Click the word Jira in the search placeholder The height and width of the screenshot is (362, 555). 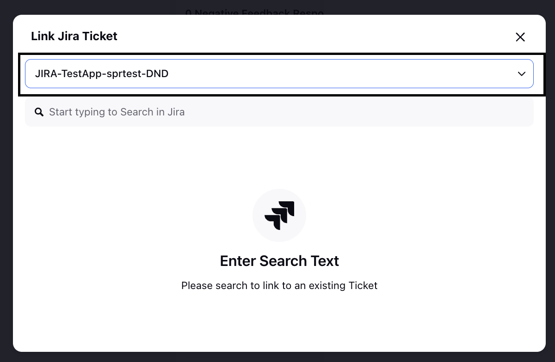[175, 112]
